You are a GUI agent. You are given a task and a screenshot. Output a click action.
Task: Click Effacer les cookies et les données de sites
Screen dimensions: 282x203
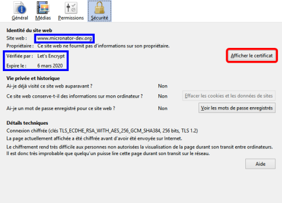pos(229,96)
